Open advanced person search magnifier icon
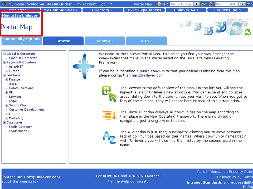The height and width of the screenshot is (189, 253). click(x=203, y=4)
